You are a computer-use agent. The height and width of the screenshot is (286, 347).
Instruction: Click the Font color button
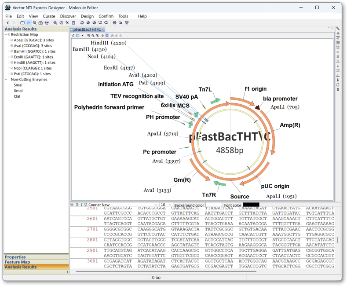[233, 205]
